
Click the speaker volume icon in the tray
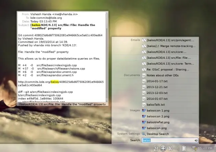(x=177, y=149)
